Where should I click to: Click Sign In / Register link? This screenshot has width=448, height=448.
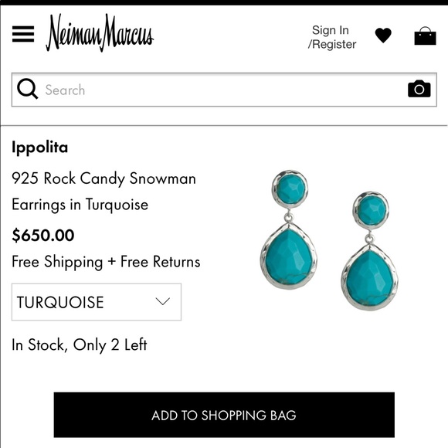click(331, 37)
